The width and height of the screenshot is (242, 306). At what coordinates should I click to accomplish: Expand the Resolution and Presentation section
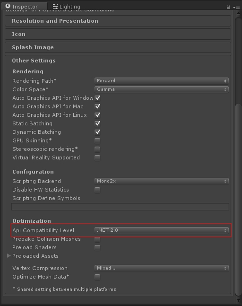[118, 21]
